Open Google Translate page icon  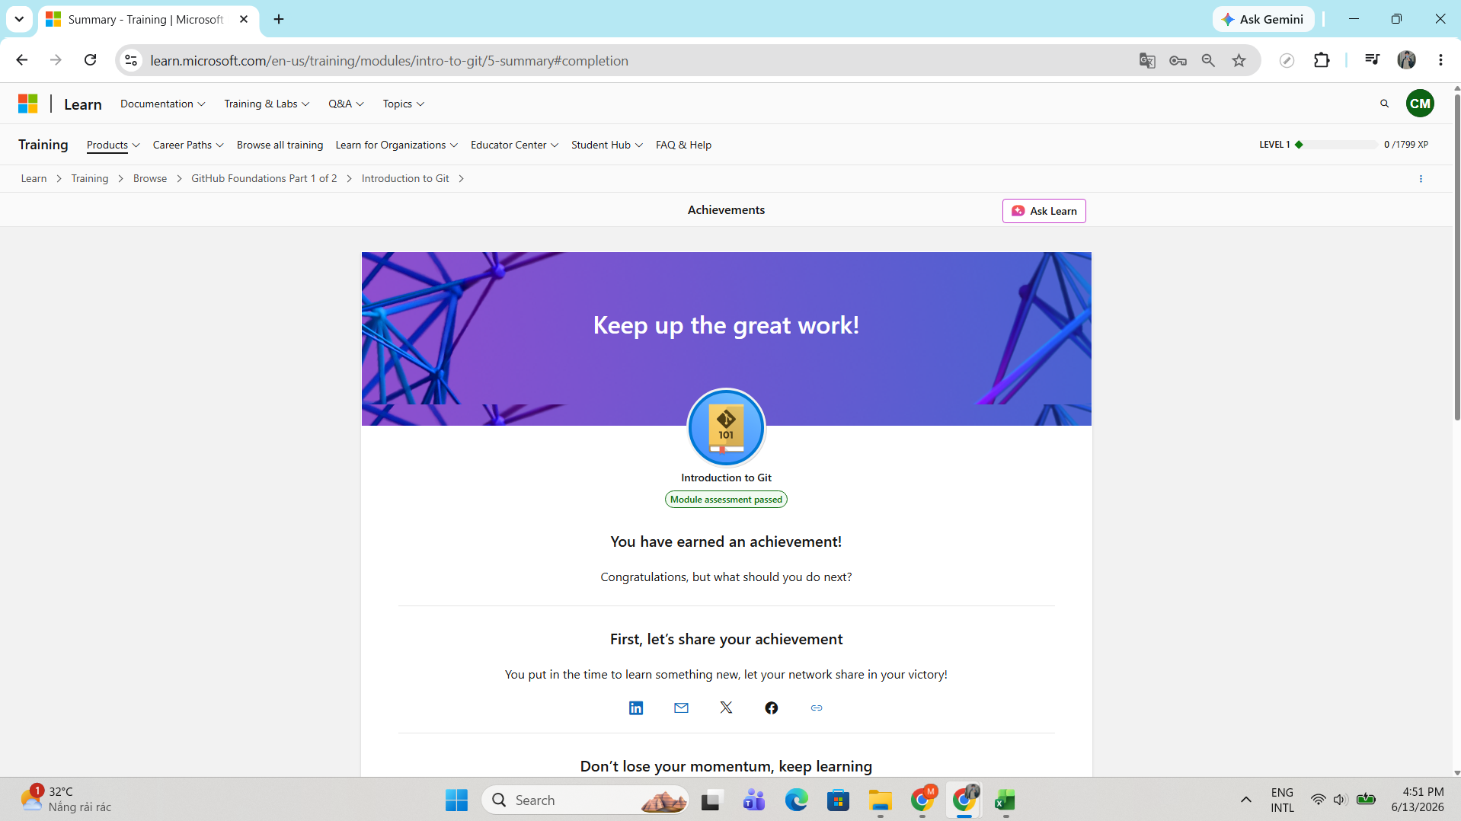pyautogui.click(x=1147, y=60)
